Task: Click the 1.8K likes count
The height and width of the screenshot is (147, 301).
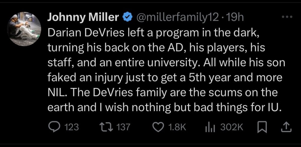Action: click(176, 127)
